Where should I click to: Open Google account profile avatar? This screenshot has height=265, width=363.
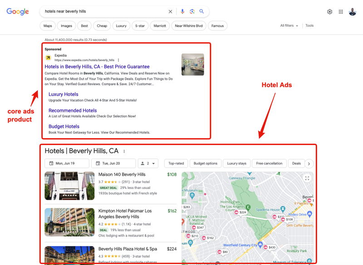tap(353, 12)
